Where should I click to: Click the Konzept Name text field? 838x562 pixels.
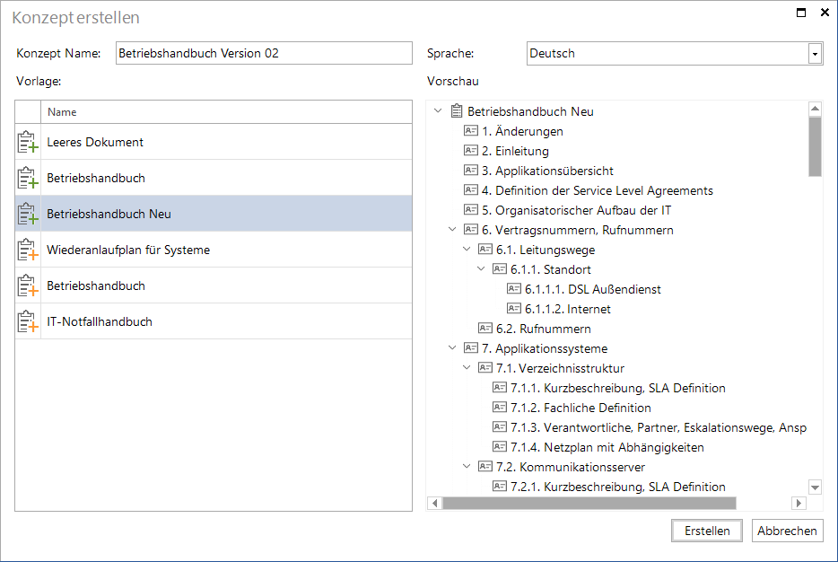tap(264, 54)
